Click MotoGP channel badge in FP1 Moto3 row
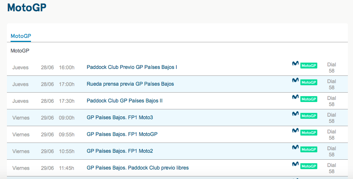The image size is (353, 179). tap(309, 116)
